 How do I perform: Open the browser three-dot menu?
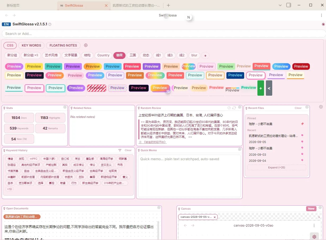[x=321, y=15]
